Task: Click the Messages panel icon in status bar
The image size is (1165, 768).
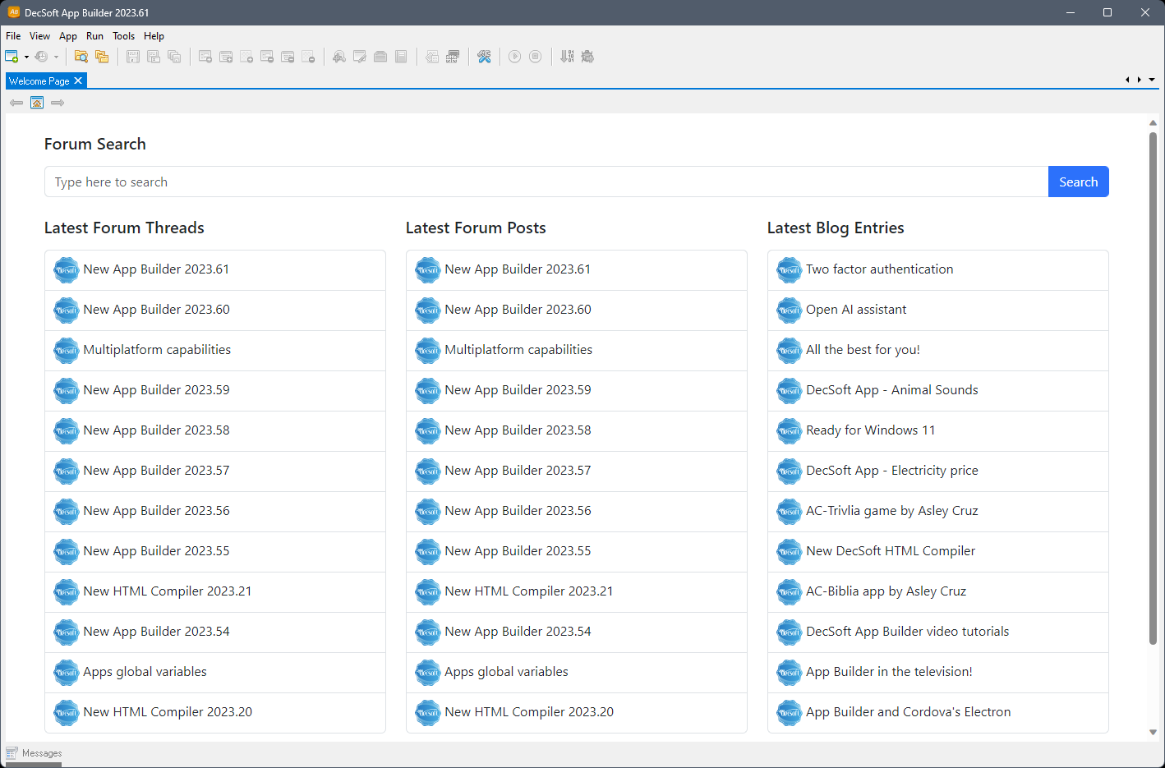Action: pos(12,753)
